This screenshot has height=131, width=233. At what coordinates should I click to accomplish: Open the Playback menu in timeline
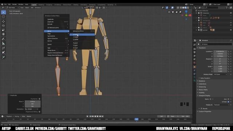tap(10, 116)
